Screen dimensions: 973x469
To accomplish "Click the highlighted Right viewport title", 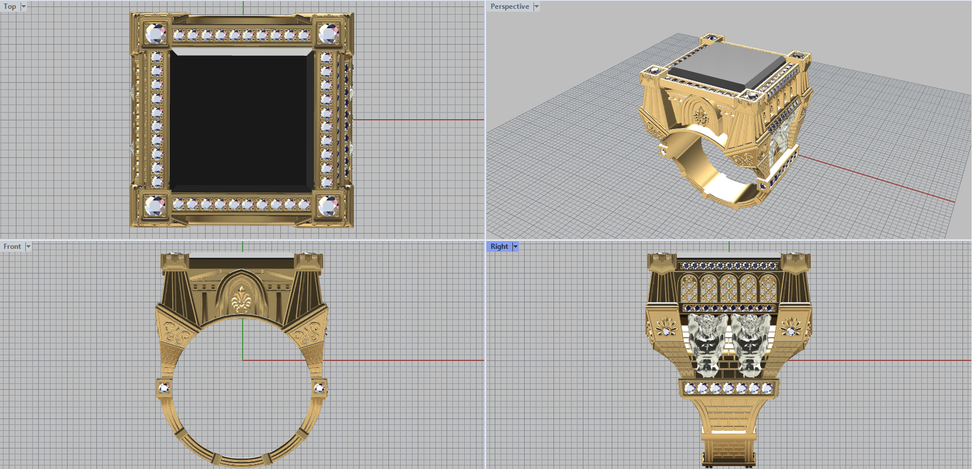I will 499,247.
